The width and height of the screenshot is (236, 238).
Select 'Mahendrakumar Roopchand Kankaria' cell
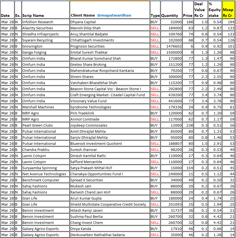click(x=110, y=70)
